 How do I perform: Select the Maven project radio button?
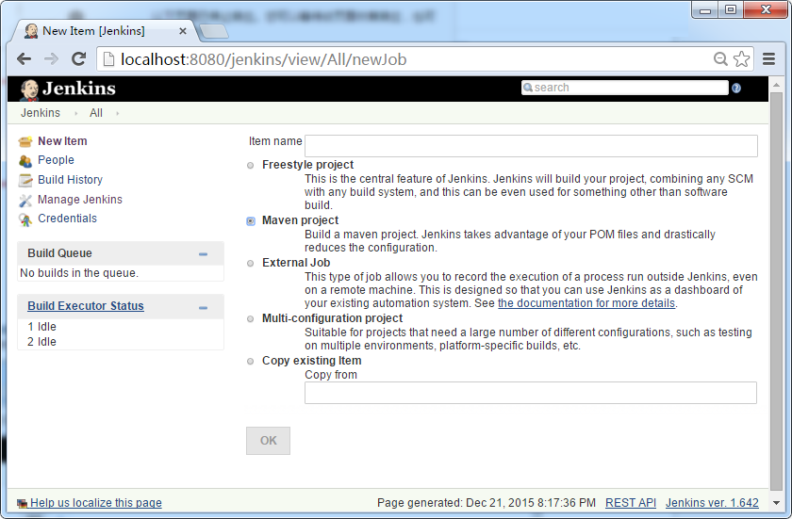[x=251, y=221]
